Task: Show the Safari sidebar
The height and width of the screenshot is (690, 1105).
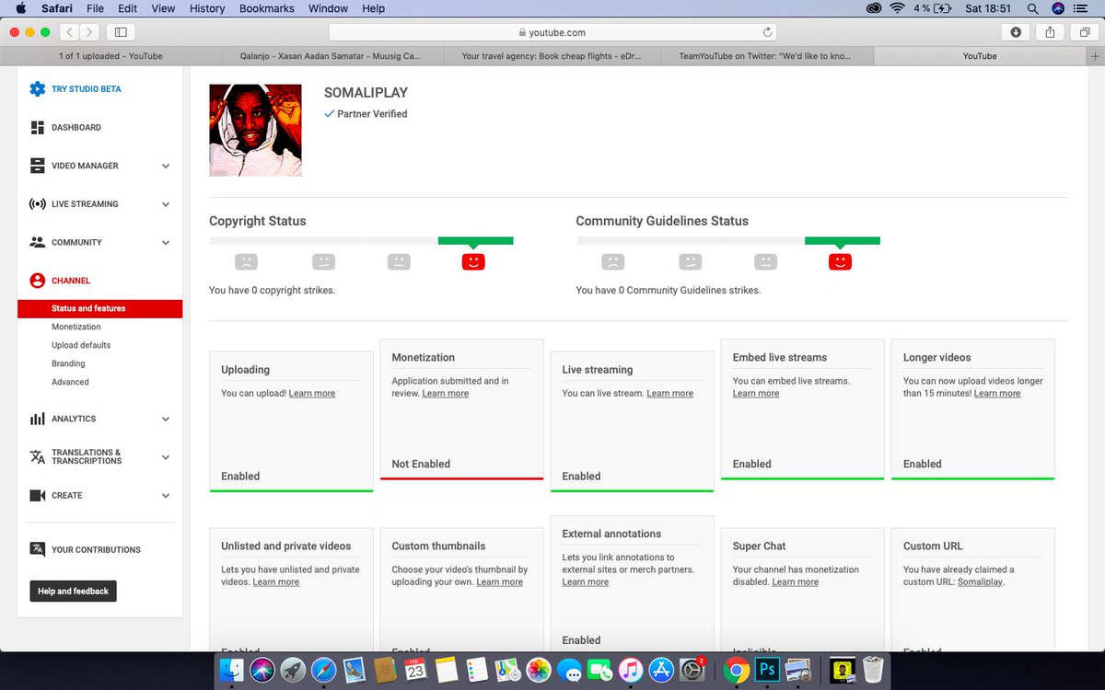Action: coord(121,32)
